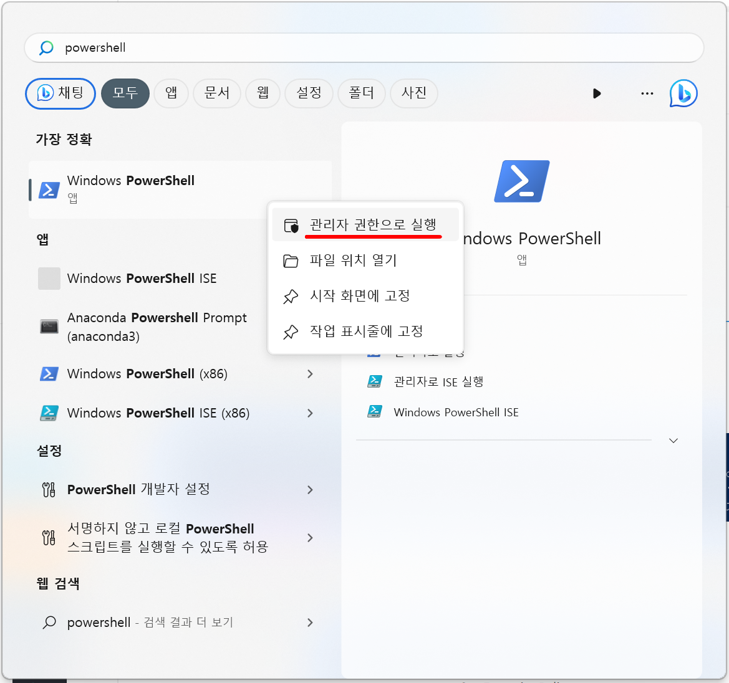The width and height of the screenshot is (729, 683).
Task: Expand the 서명하지 않고 로컬 PowerShell chevron
Action: [310, 538]
